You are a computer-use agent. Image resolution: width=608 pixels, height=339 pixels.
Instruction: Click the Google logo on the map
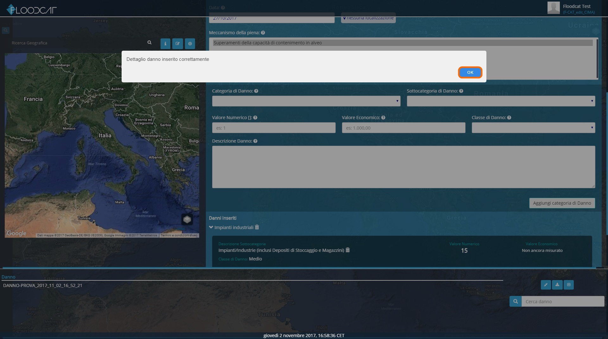[16, 233]
